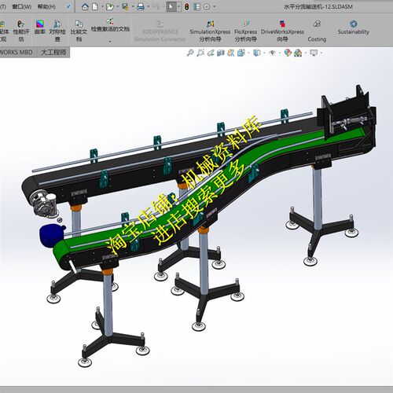Click the Home welcome icon
Image resolution: width=393 pixels, height=393 pixels.
[x=85, y=7]
